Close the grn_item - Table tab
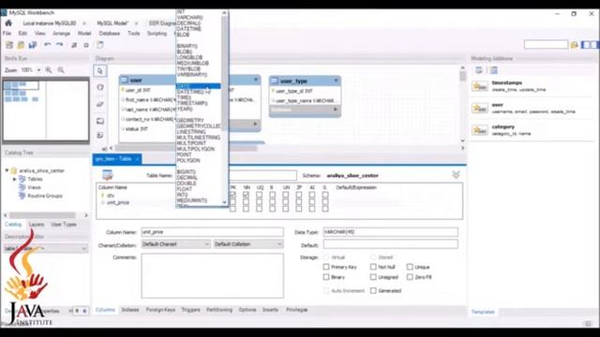This screenshot has height=337, width=600. [137, 159]
